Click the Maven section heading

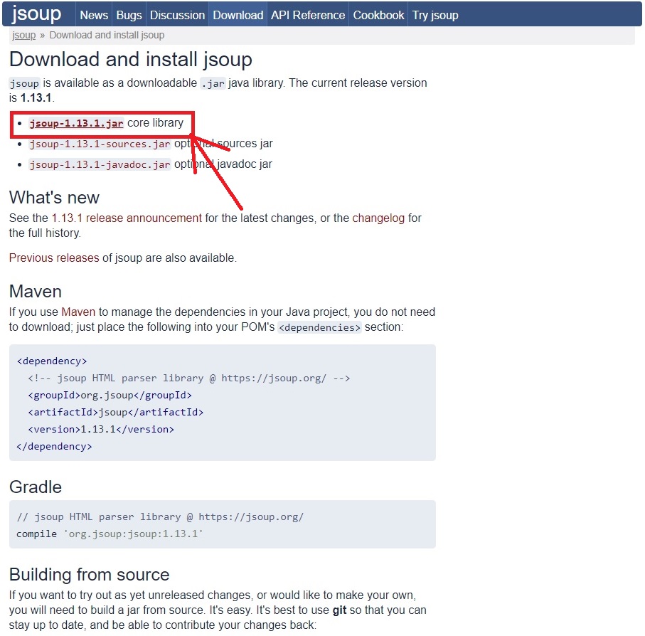pos(36,291)
